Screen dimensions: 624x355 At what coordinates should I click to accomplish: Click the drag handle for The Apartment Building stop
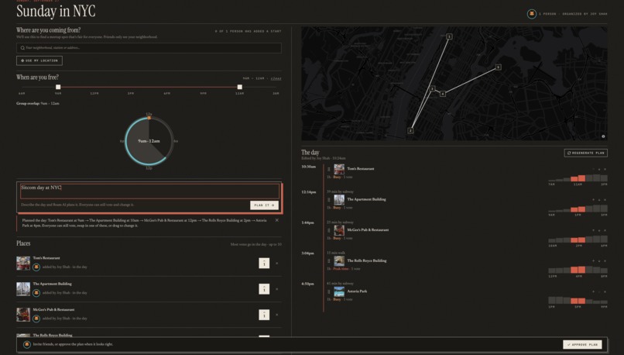[x=329, y=200]
